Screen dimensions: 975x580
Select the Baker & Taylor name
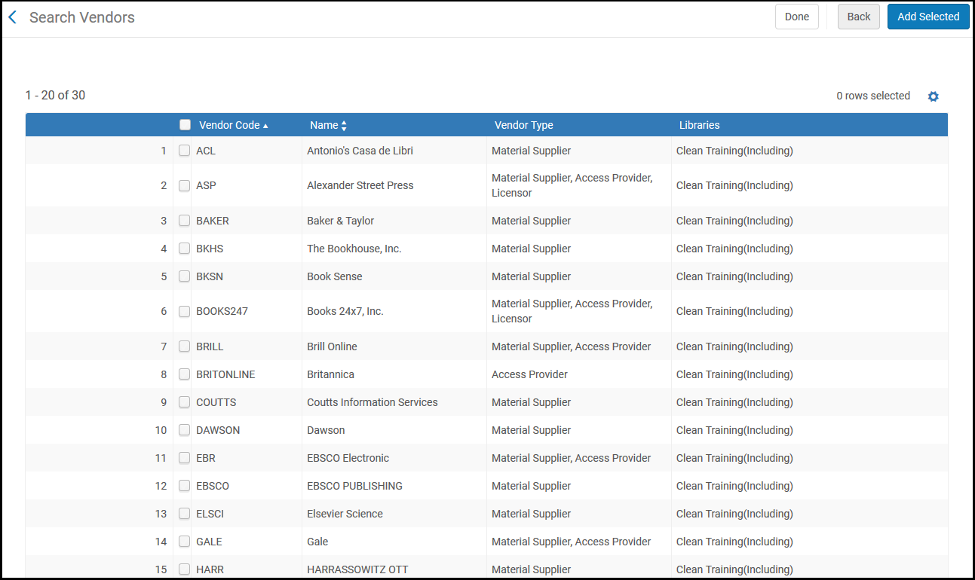[x=340, y=221]
